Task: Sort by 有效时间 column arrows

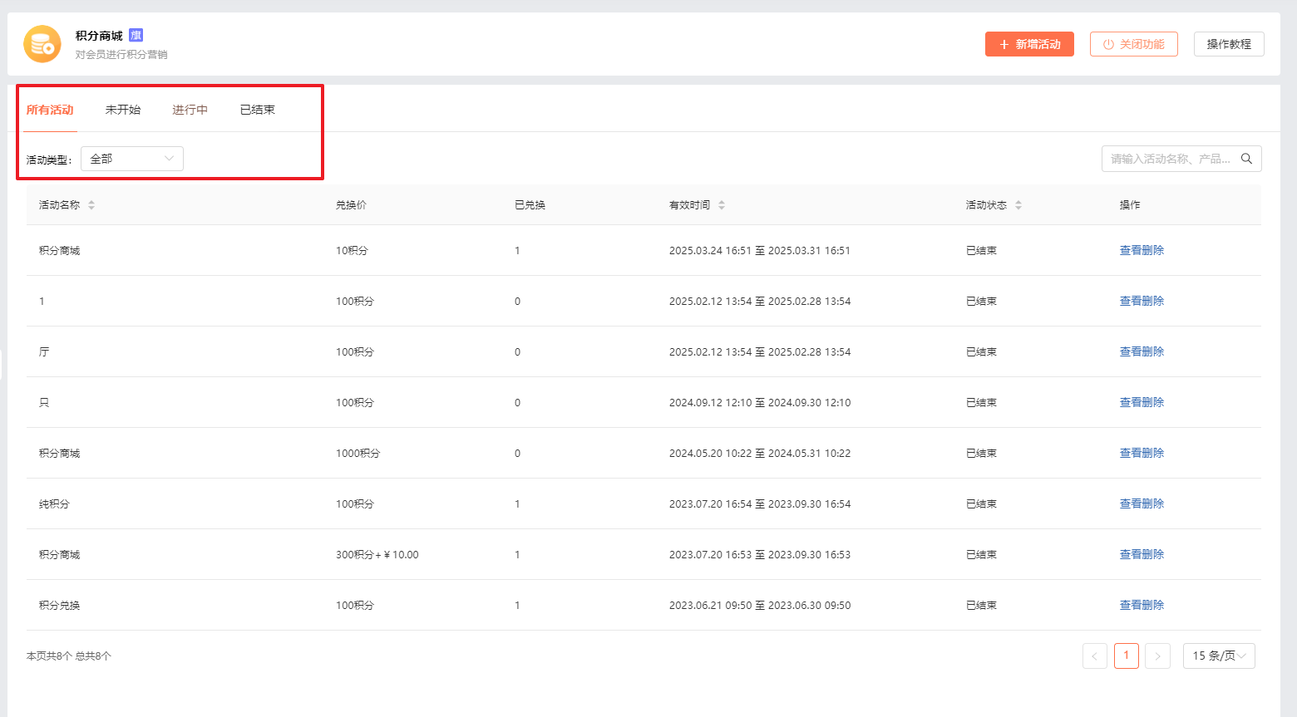Action: pos(722,205)
